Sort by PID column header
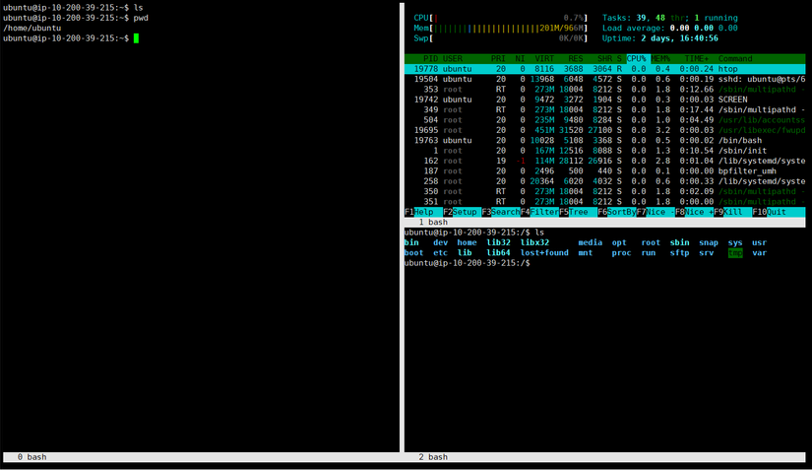The height and width of the screenshot is (470, 812). [430, 58]
